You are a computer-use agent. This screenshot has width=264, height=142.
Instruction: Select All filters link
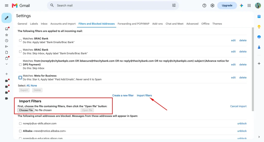click(28, 86)
